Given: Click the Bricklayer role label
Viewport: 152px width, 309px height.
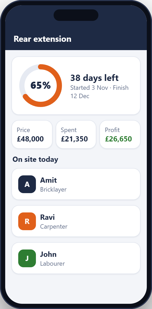Looking at the screenshot, I should coord(53,189).
